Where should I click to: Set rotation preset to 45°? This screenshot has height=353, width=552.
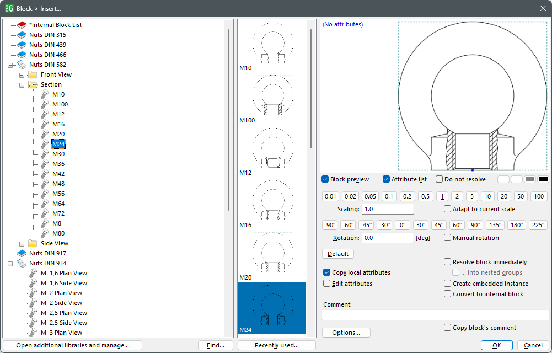point(438,225)
